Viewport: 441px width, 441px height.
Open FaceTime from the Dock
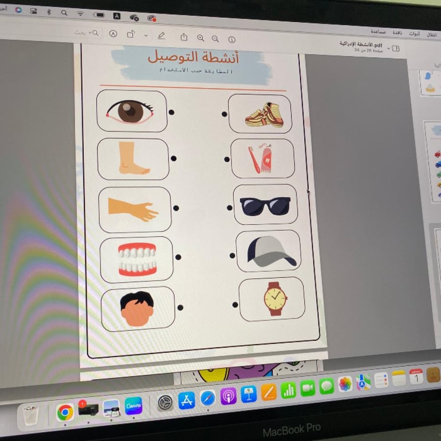pos(308,388)
